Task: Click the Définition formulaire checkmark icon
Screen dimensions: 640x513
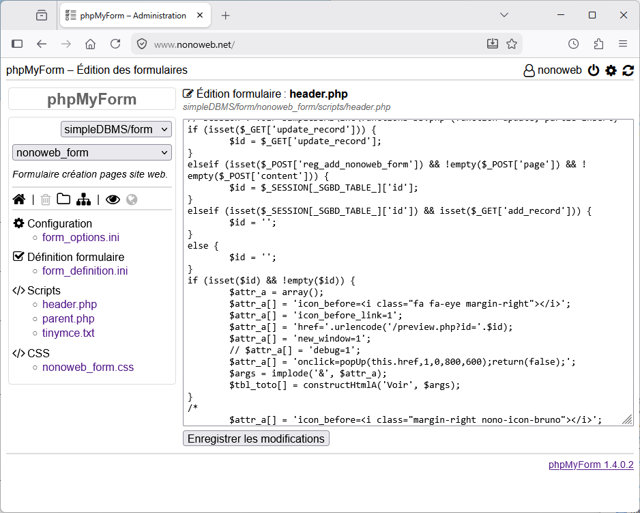Action: pos(19,256)
